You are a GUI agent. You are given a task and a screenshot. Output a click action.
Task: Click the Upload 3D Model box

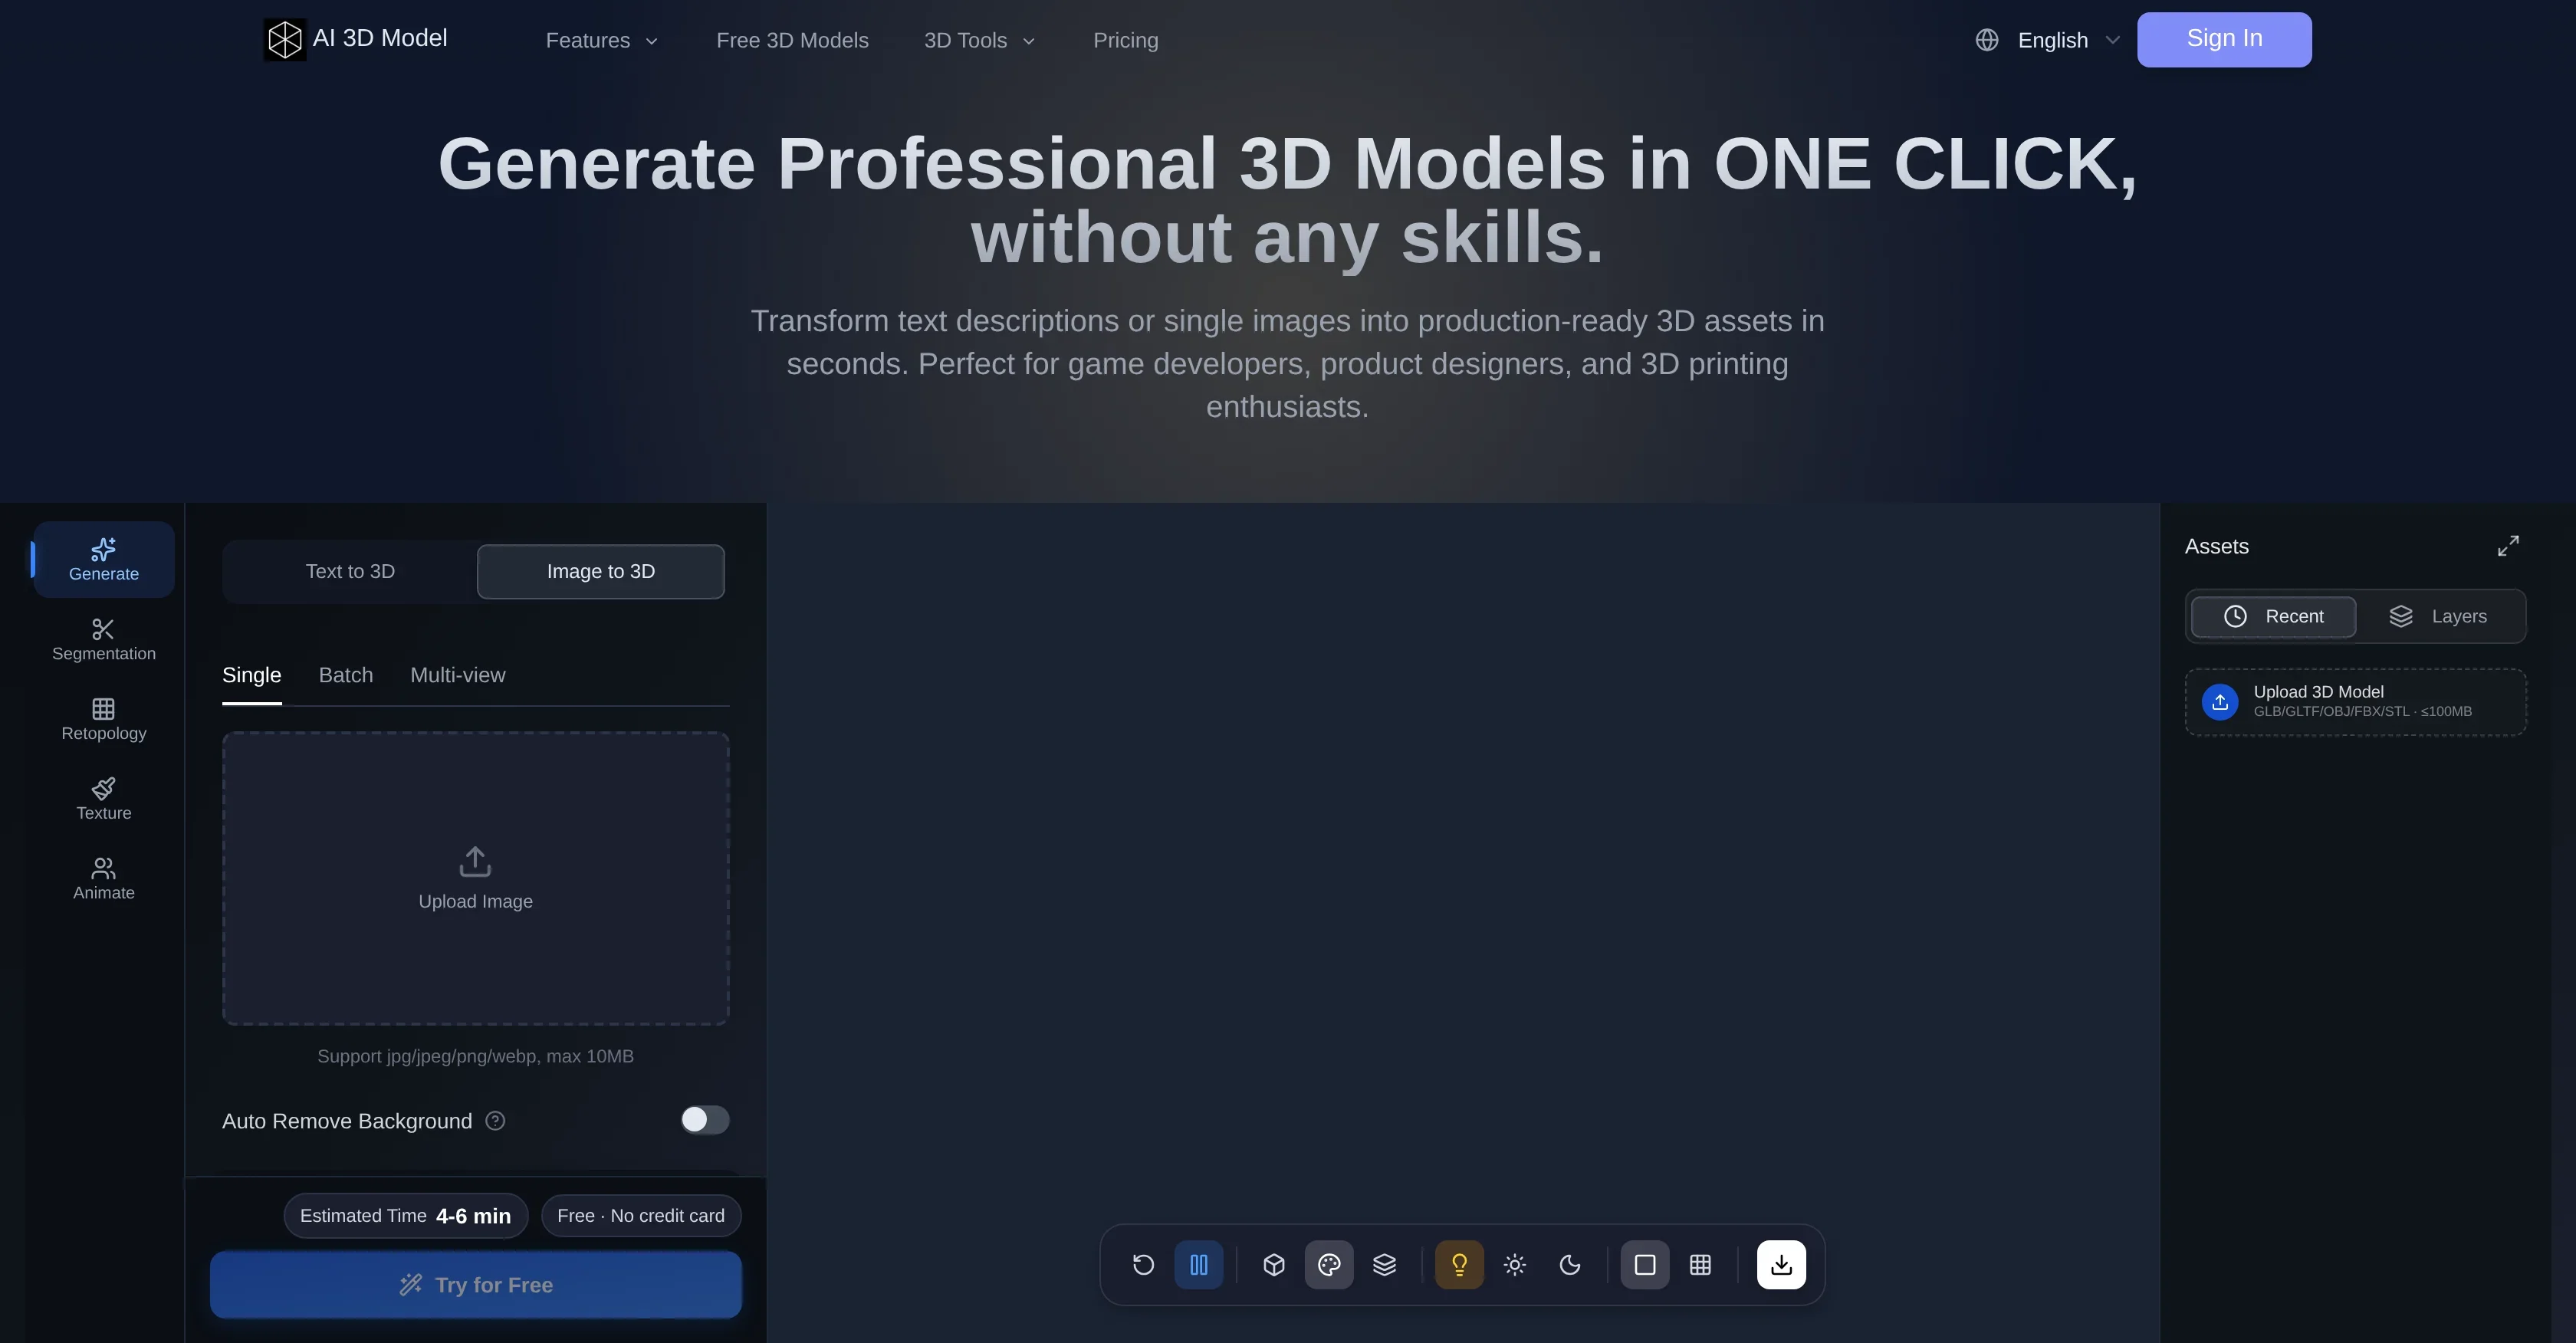pos(2356,701)
